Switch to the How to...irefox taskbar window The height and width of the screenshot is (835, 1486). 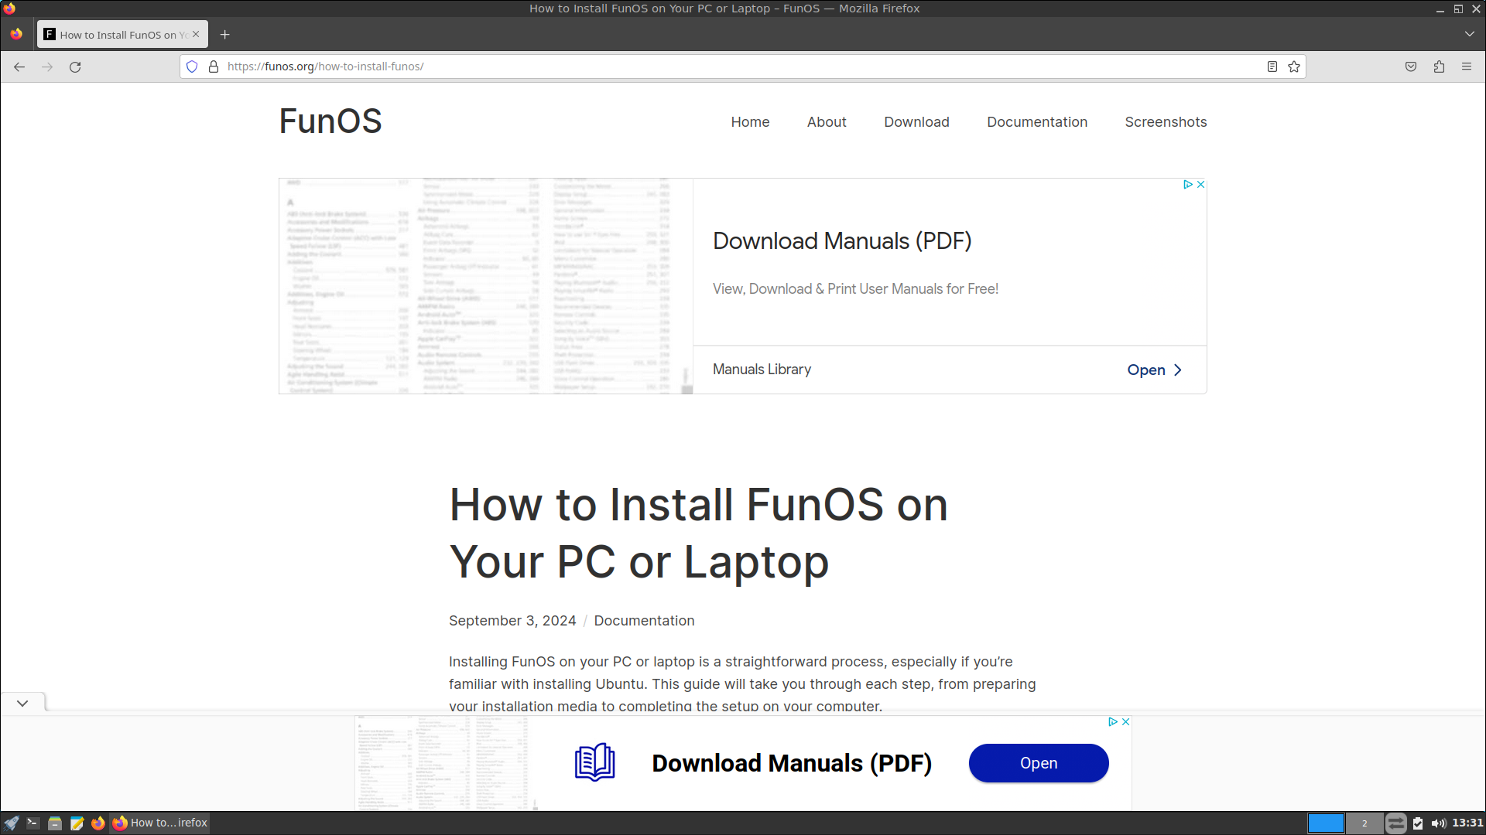pyautogui.click(x=160, y=823)
